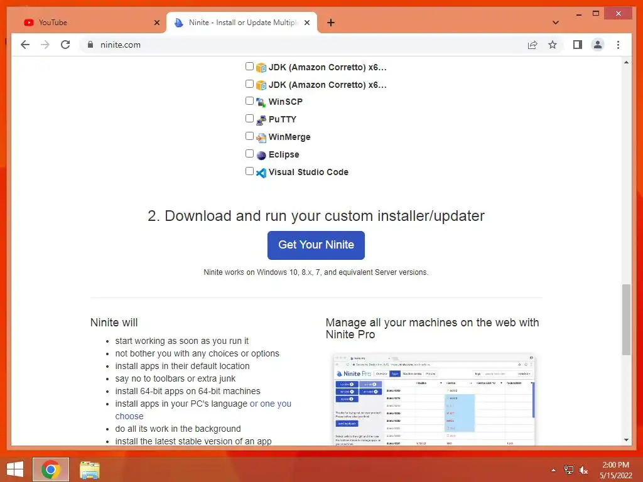Screen dimensions: 643x482
Task: Click the WinMerge label text
Action: point(289,137)
